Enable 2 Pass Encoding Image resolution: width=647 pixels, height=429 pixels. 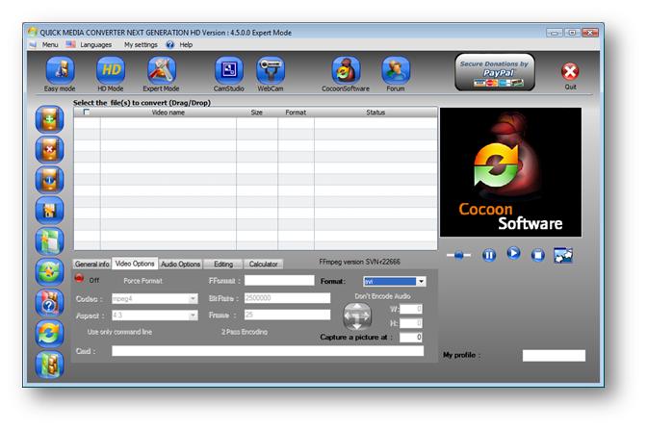(245, 332)
